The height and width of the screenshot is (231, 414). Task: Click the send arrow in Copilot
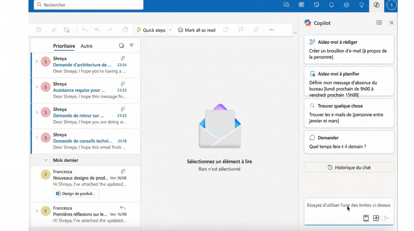tap(386, 218)
